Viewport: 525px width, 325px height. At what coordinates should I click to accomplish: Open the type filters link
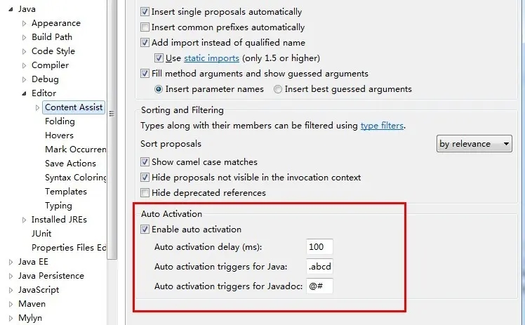click(x=382, y=126)
